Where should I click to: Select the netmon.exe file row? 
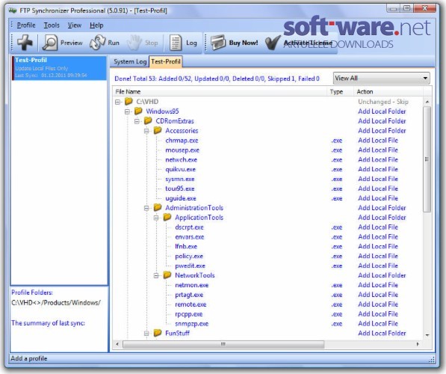pos(267,285)
